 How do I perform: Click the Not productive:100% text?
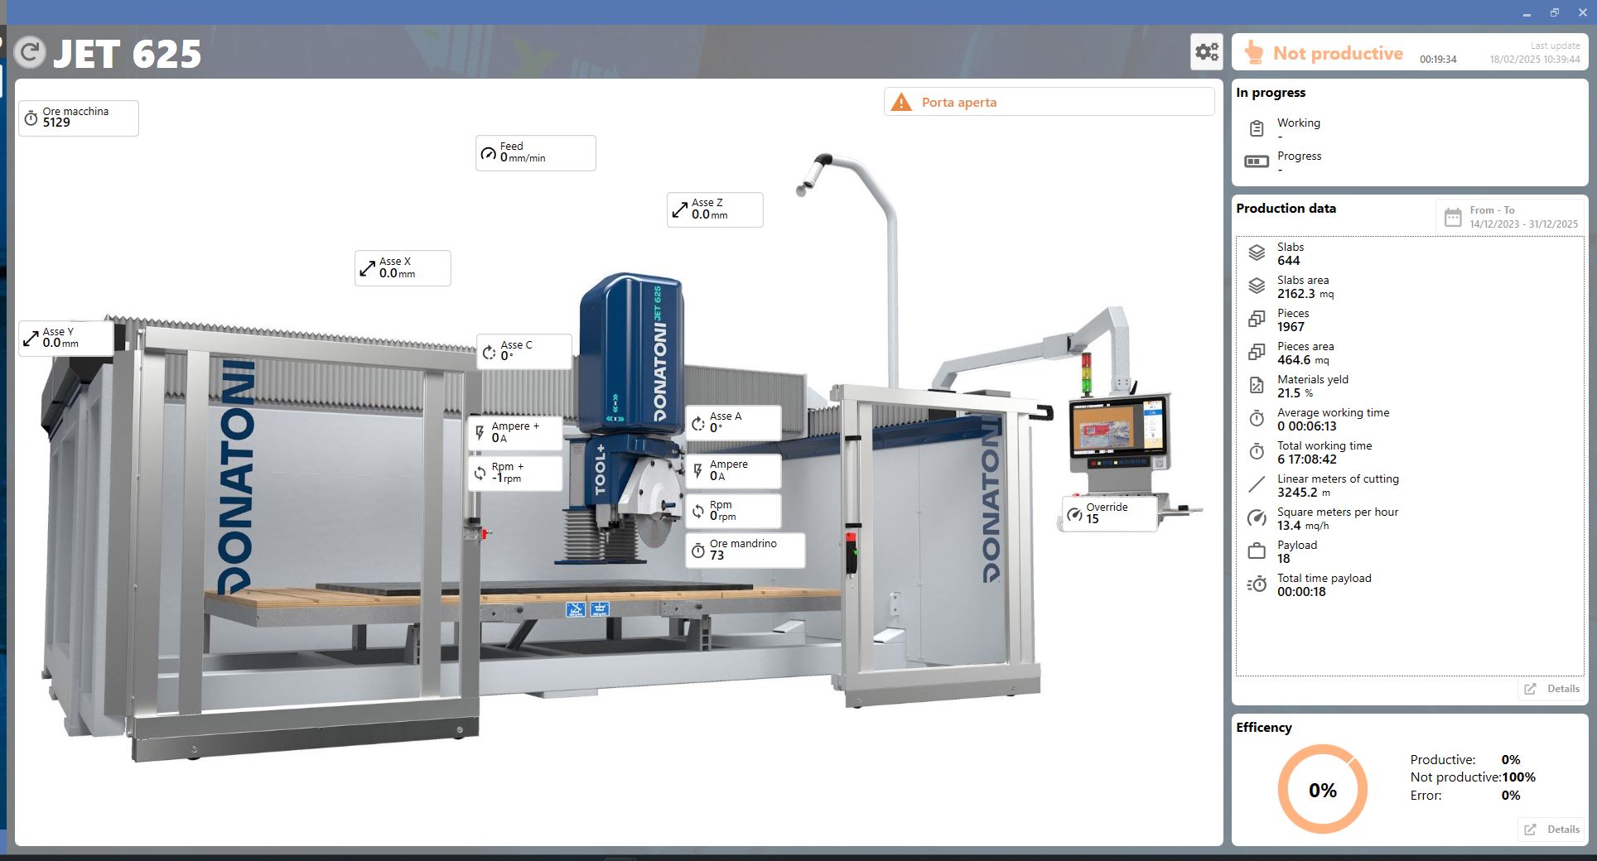click(1473, 777)
